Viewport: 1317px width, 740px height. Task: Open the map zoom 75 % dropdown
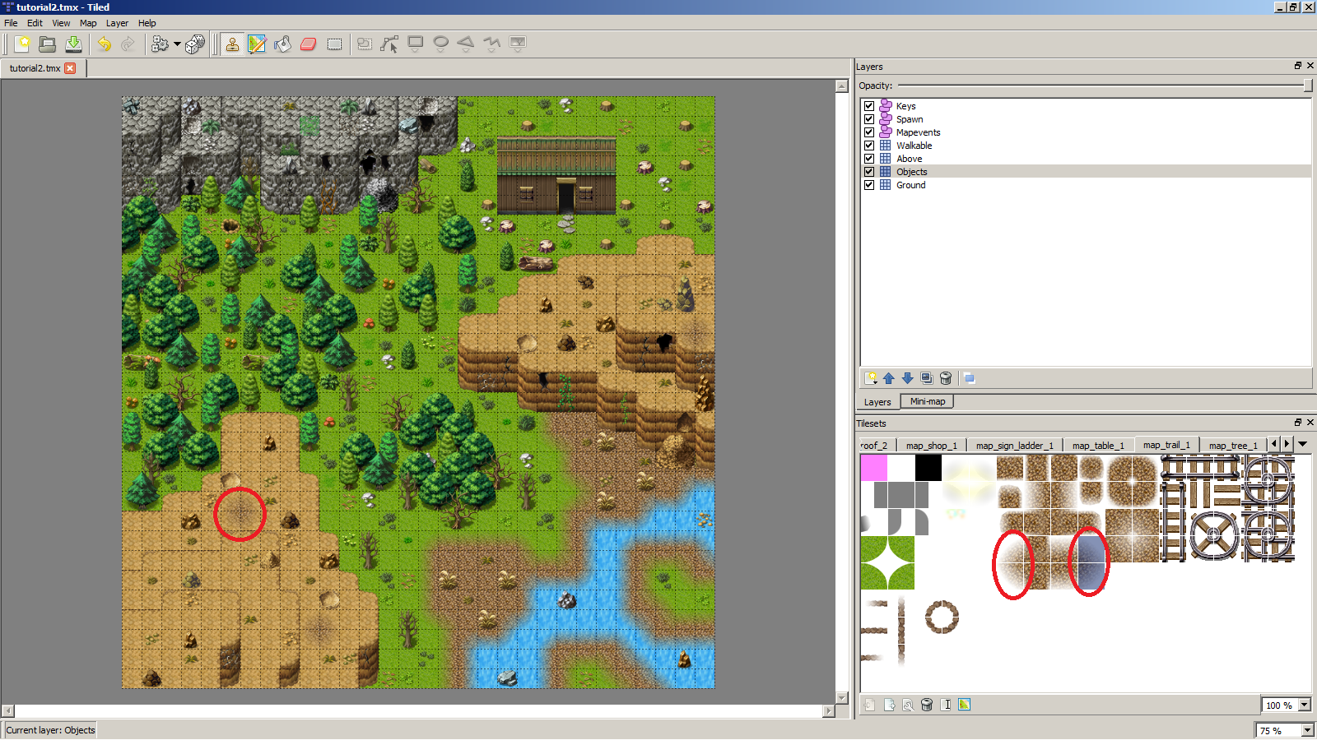pos(1307,730)
